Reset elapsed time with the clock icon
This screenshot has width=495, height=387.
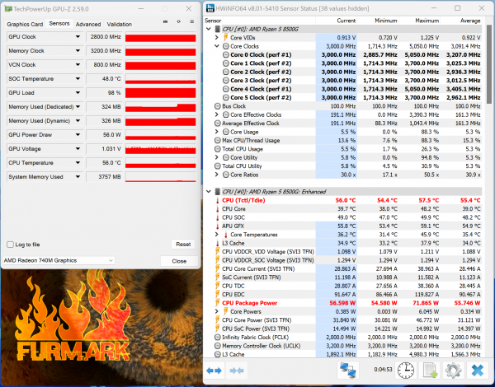pyautogui.click(x=406, y=371)
